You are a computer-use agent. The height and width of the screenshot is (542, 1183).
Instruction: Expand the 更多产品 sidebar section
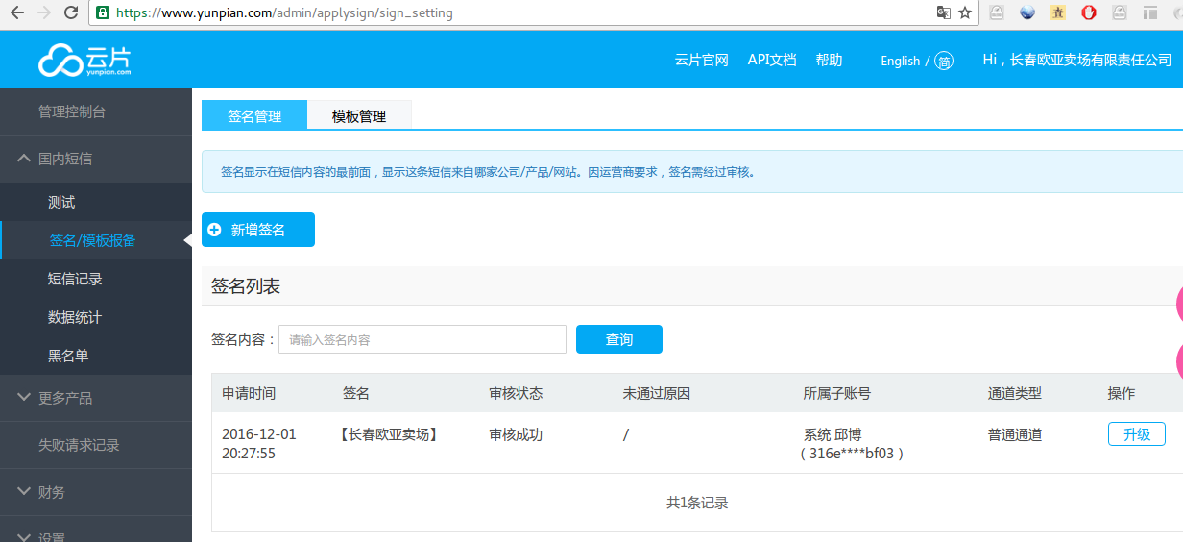96,398
